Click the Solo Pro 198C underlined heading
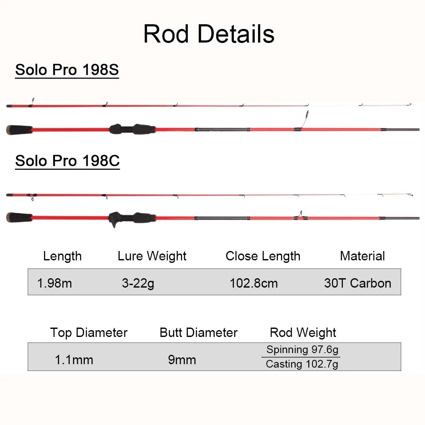Screen dimensions: 425x425 tap(67, 161)
